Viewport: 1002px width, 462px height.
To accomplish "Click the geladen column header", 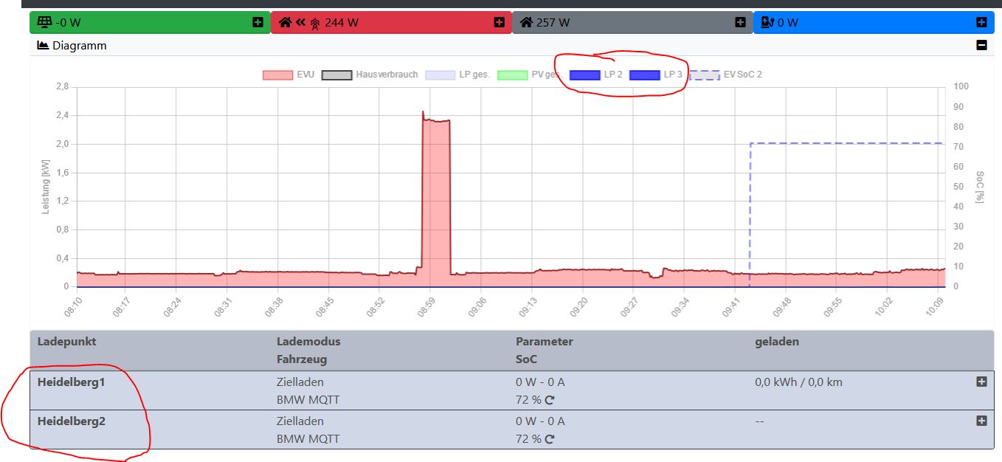I will pyautogui.click(x=777, y=341).
